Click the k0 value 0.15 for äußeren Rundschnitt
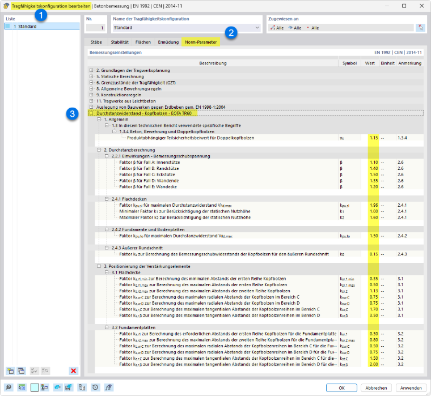 (x=373, y=254)
